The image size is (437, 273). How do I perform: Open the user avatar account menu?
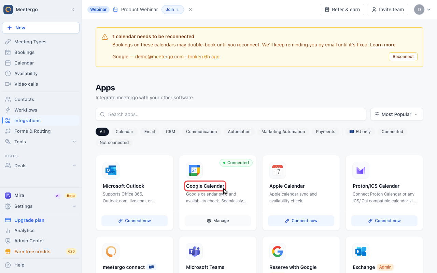click(x=422, y=10)
